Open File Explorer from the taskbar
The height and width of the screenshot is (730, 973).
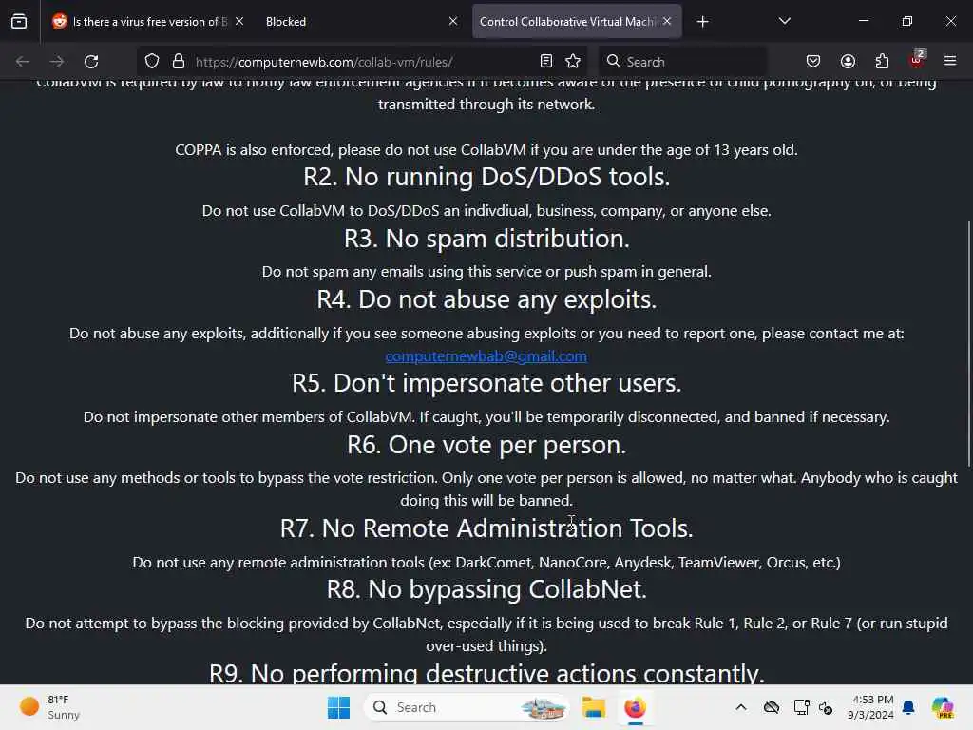click(593, 707)
